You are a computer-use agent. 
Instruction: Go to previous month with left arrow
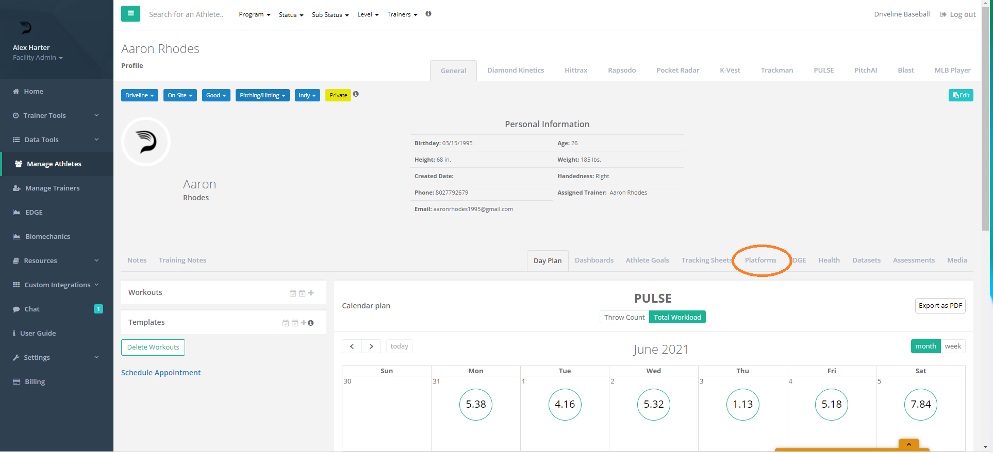click(352, 346)
